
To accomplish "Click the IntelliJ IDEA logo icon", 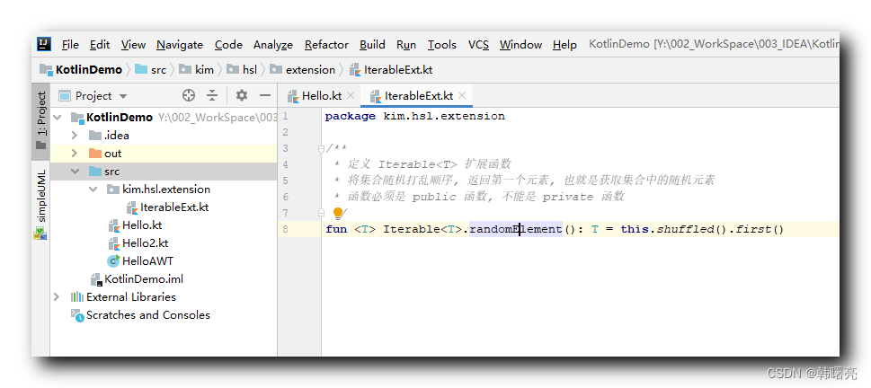I will [x=44, y=44].
